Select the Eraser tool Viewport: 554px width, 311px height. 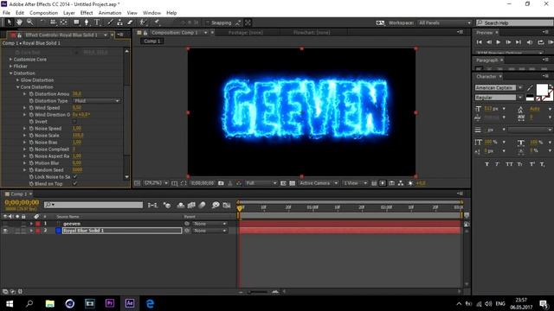130,22
